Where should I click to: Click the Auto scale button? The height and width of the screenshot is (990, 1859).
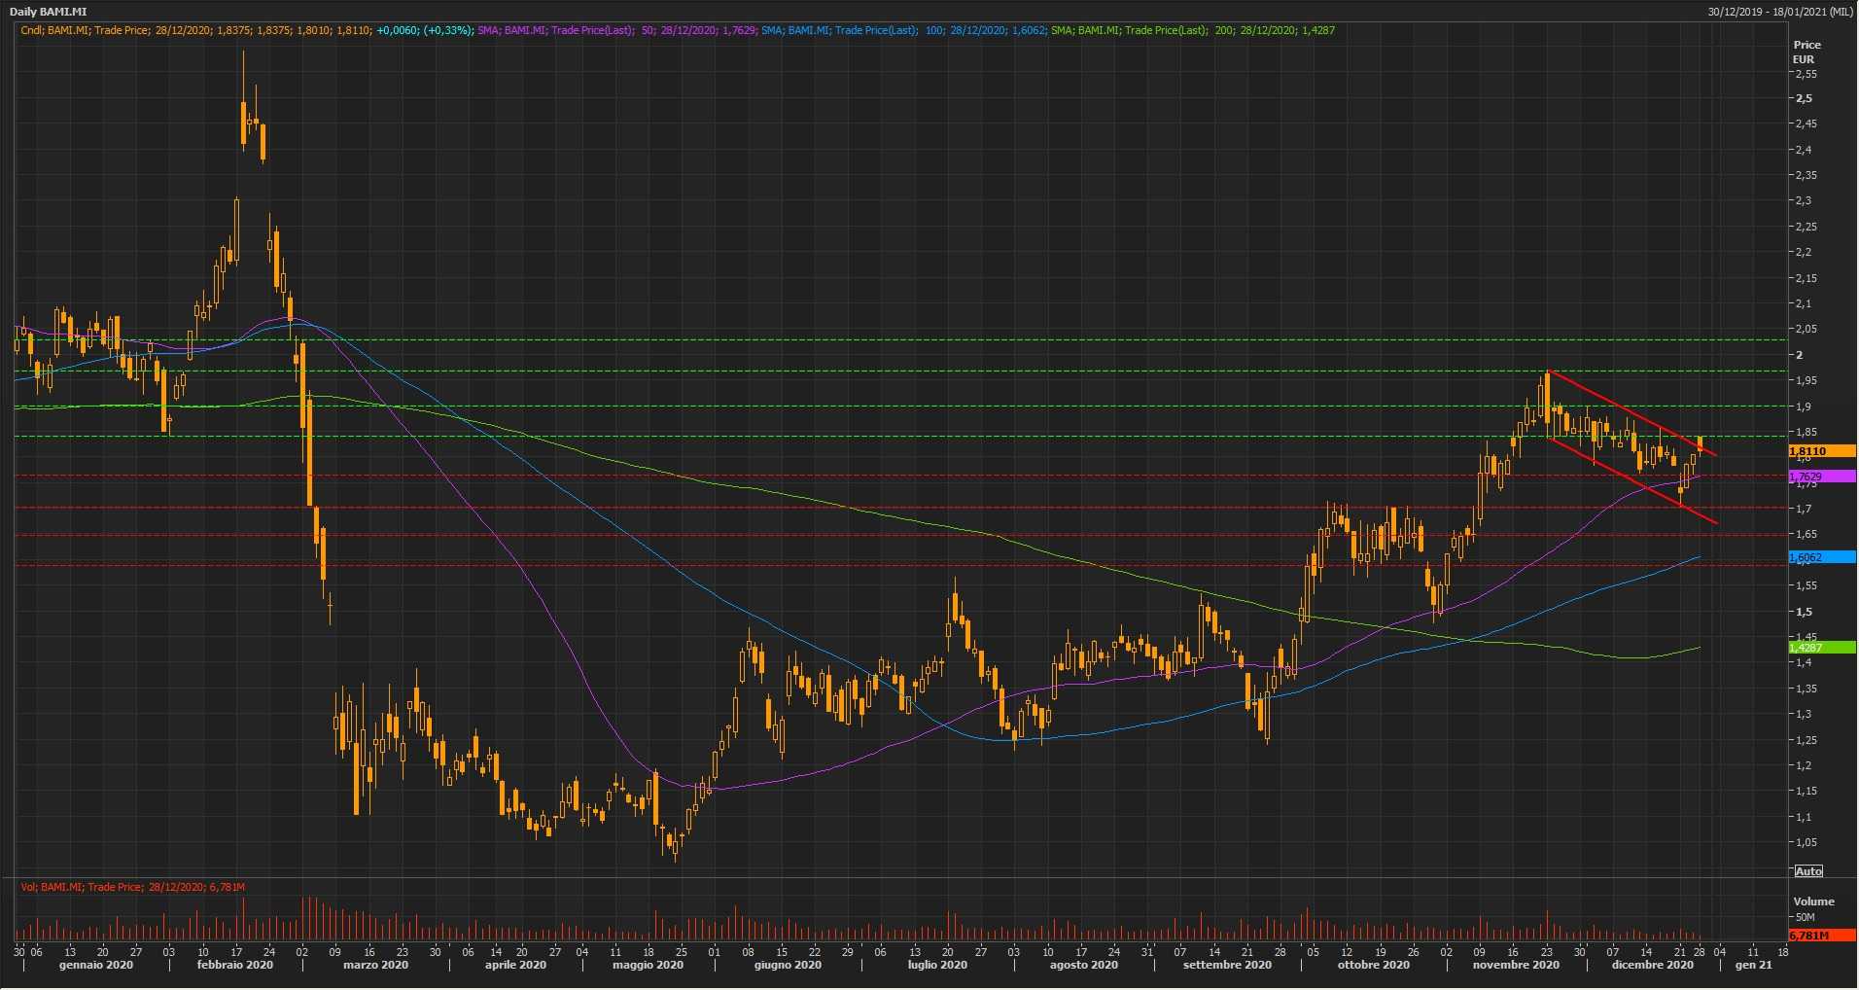[x=1808, y=871]
